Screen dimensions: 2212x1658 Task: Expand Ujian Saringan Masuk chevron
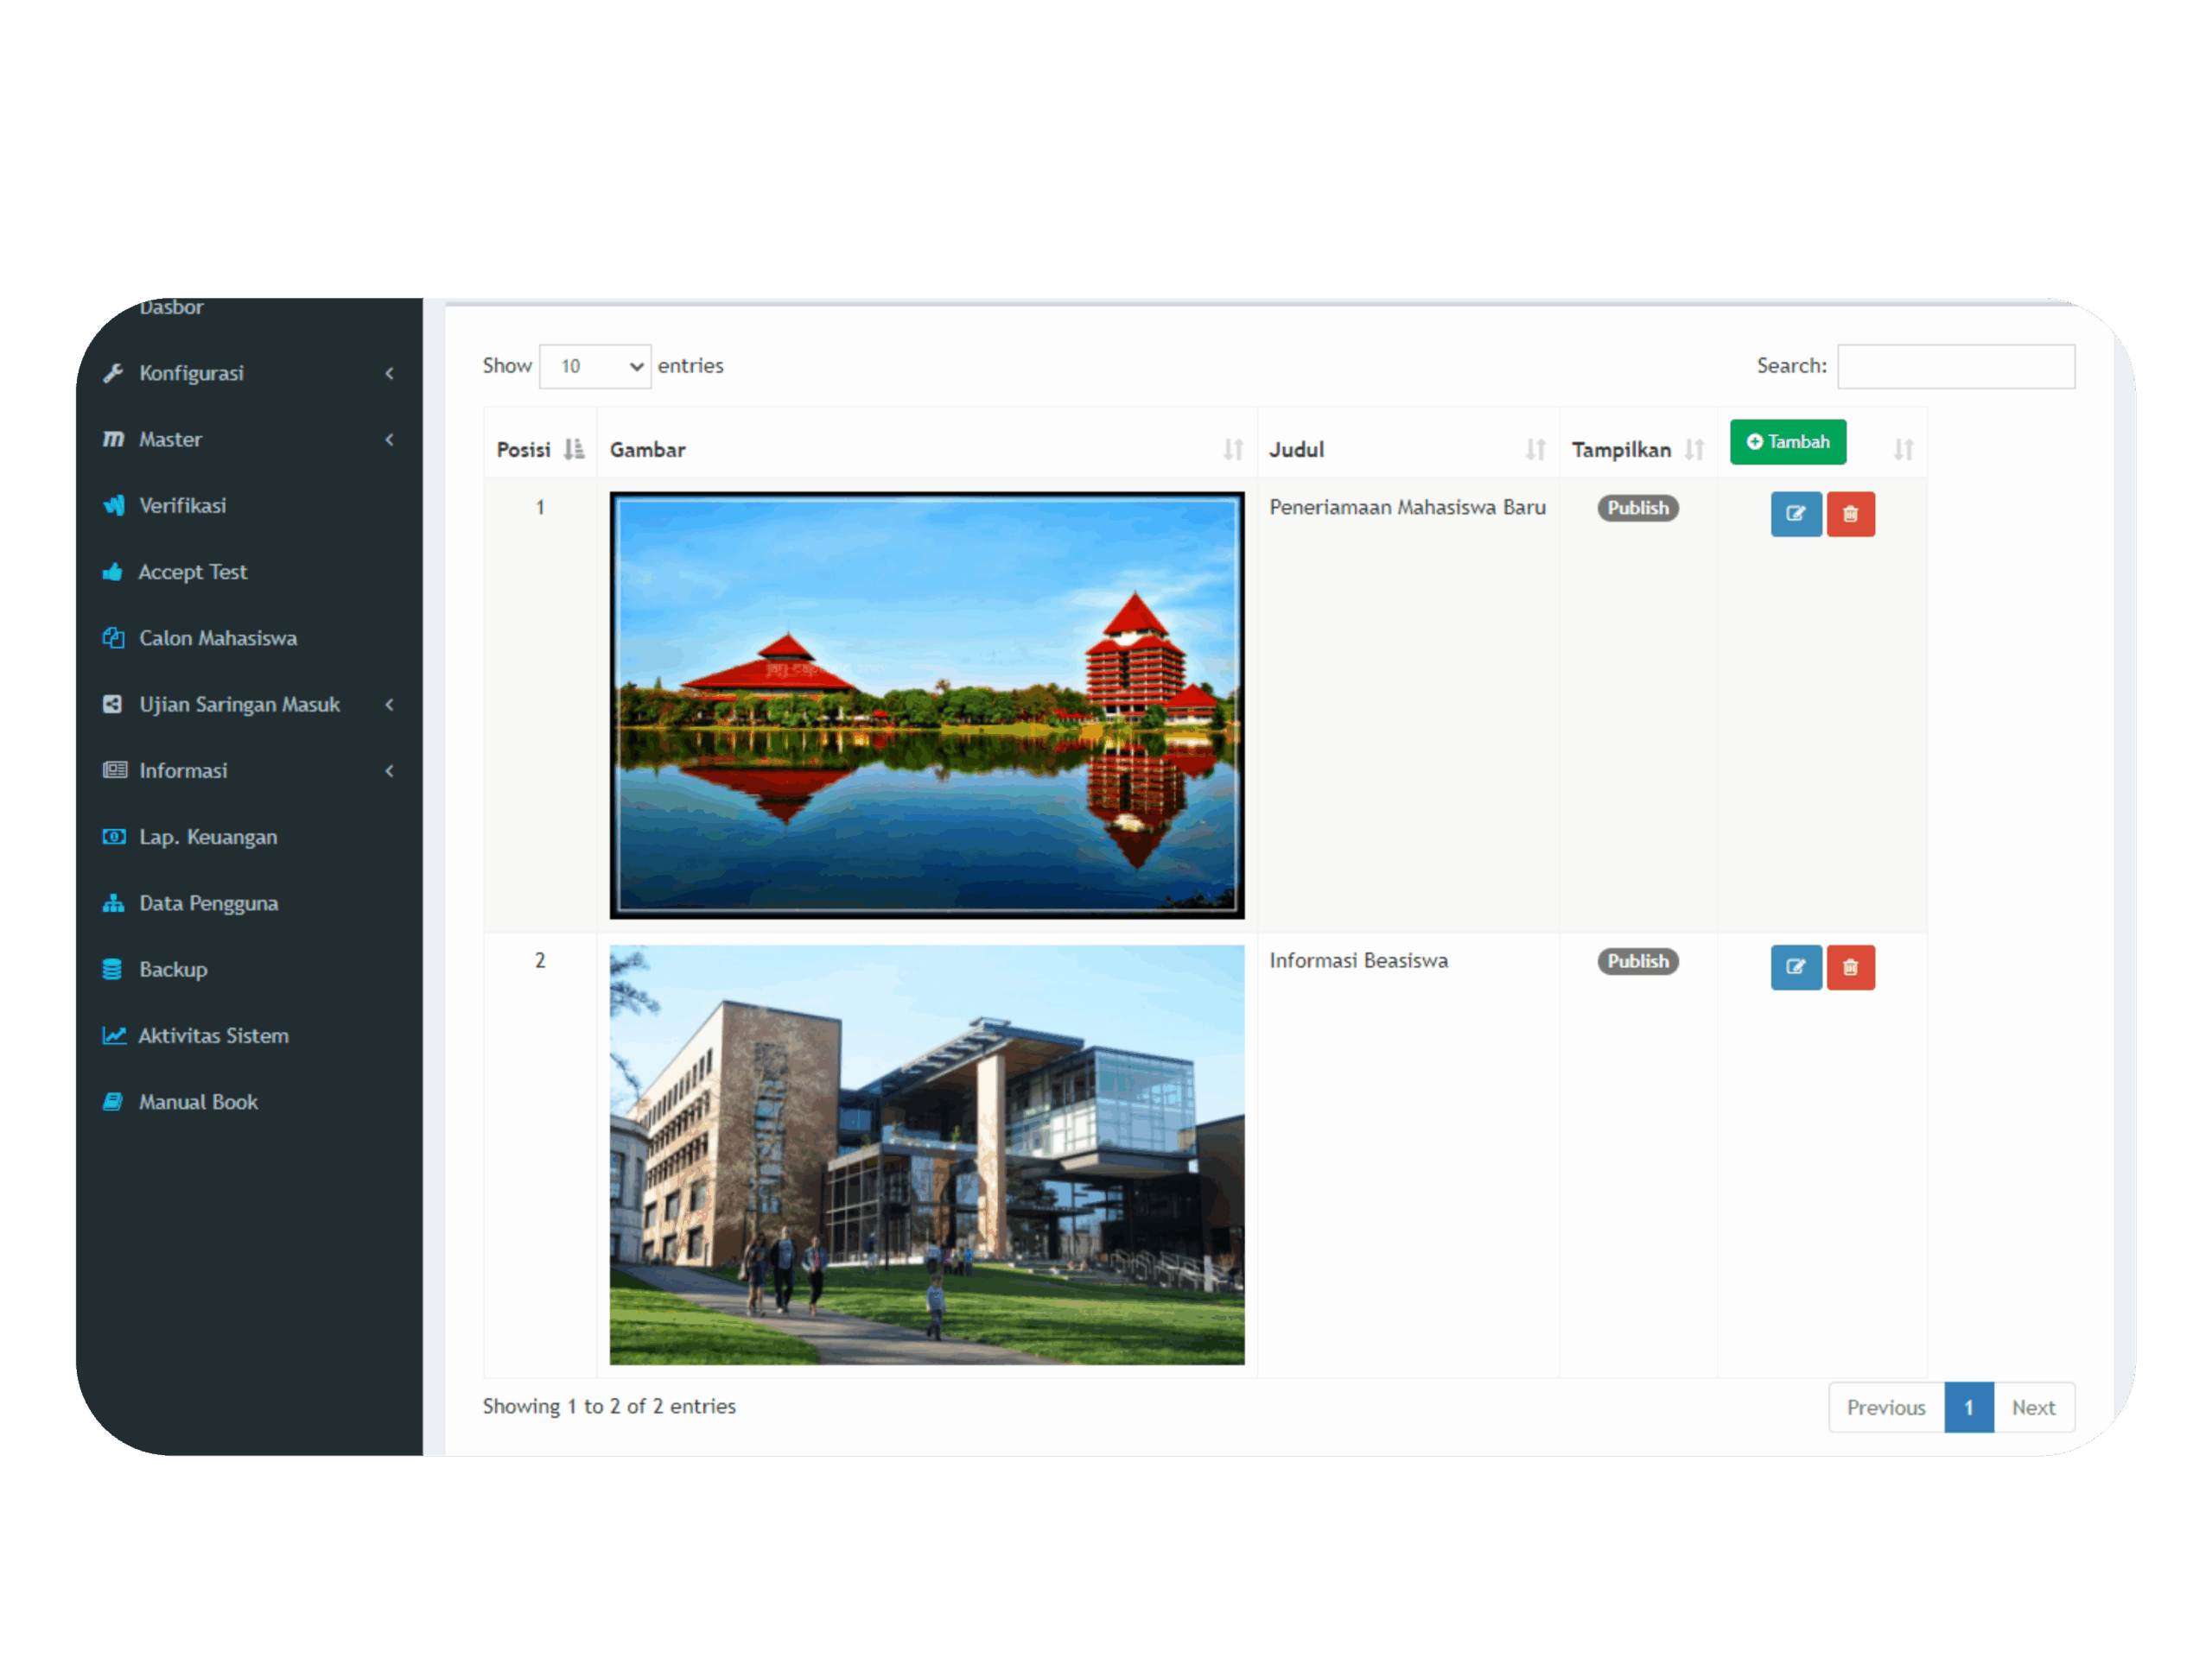tap(389, 704)
